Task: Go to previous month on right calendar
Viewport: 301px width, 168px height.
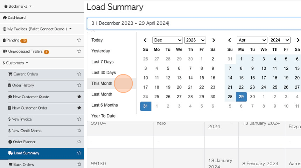Action: pyautogui.click(x=230, y=40)
